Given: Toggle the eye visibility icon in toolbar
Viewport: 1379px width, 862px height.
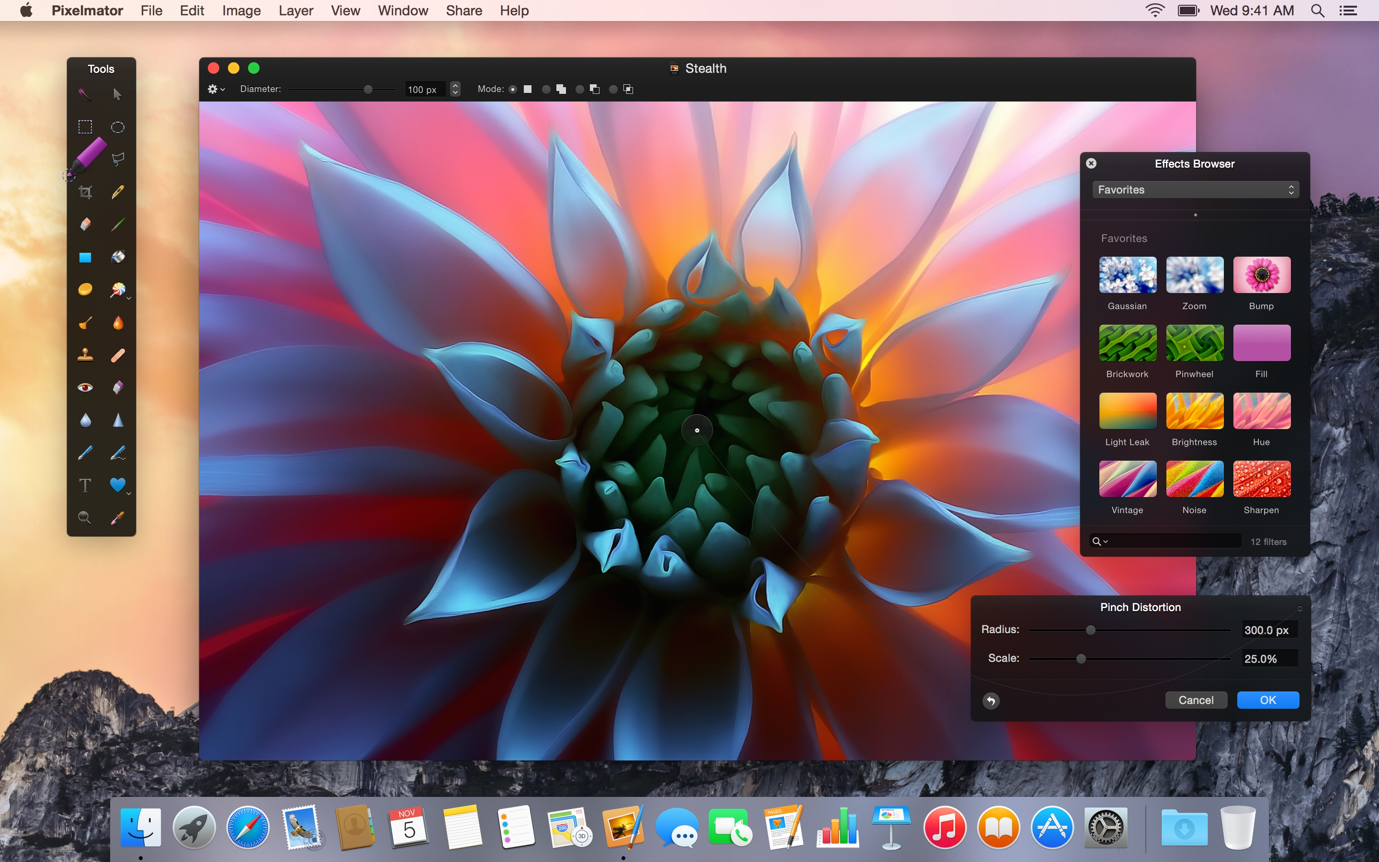Looking at the screenshot, I should 85,386.
